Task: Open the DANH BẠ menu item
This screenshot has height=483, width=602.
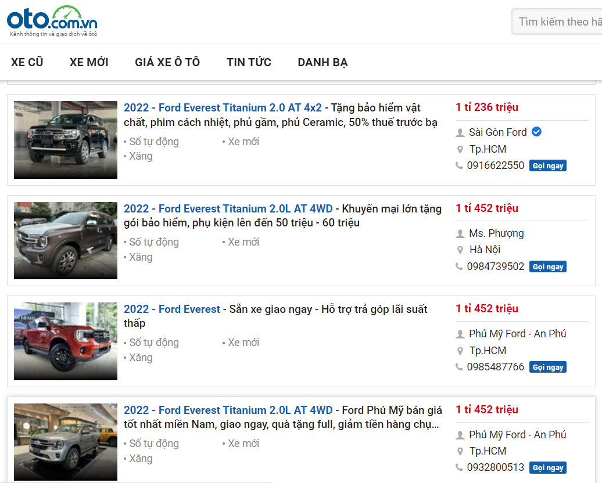Action: click(x=322, y=62)
